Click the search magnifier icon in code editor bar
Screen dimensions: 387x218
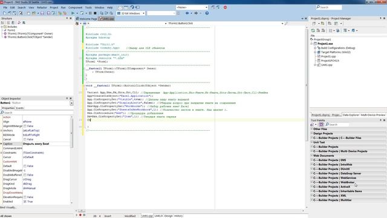[x=286, y=23]
